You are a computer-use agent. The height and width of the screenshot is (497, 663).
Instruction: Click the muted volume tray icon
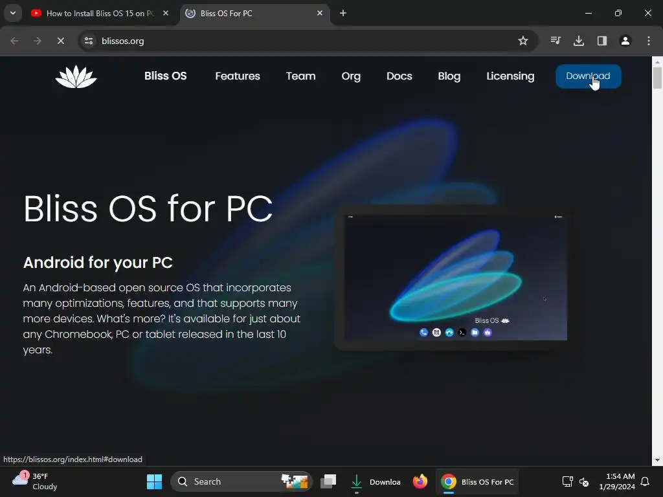[x=584, y=481]
